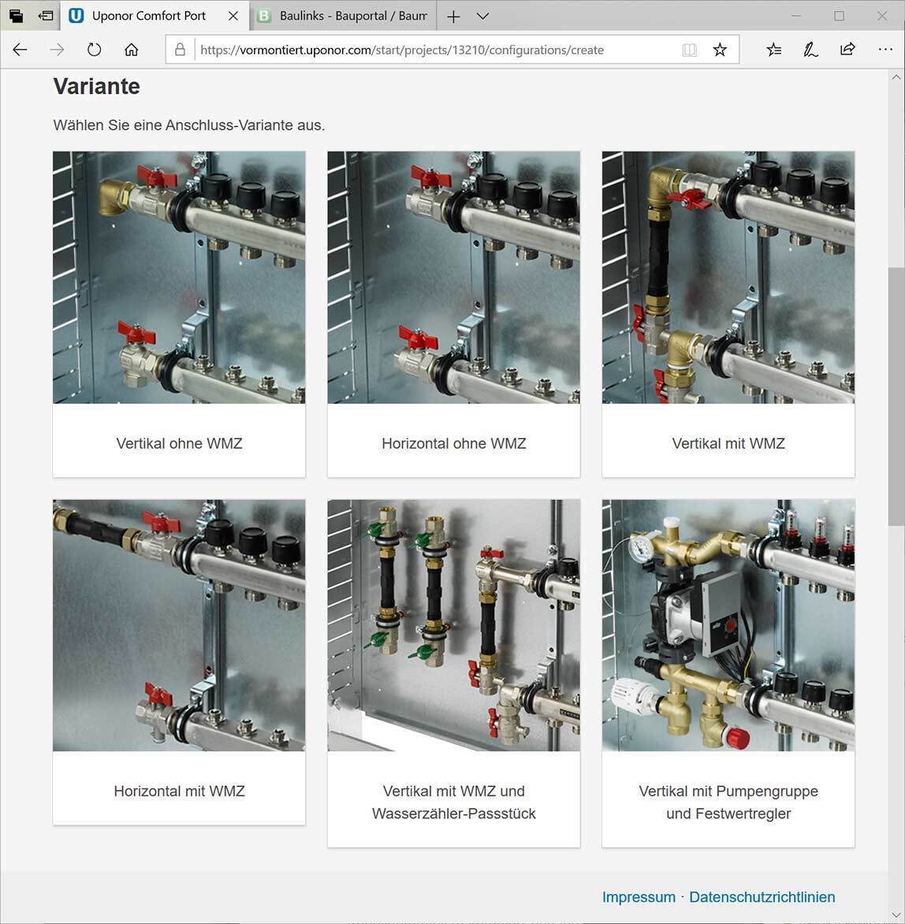Click the browser Forward arrow
905x924 pixels.
tap(57, 50)
